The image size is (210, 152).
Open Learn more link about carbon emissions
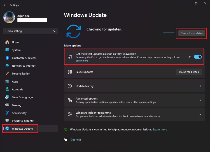click(160, 130)
